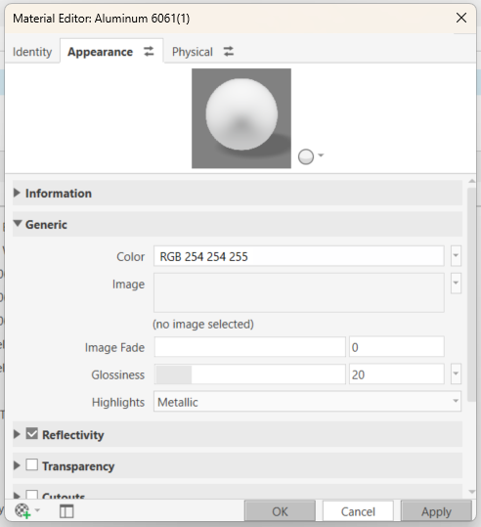The height and width of the screenshot is (527, 481).
Task: Enable the Cutouts checkbox
Action: (x=32, y=495)
